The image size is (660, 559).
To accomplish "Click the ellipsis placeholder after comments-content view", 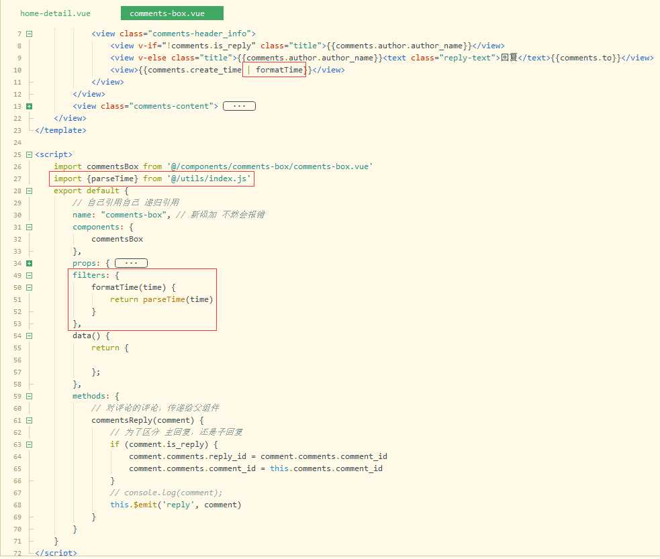I will click(x=239, y=106).
